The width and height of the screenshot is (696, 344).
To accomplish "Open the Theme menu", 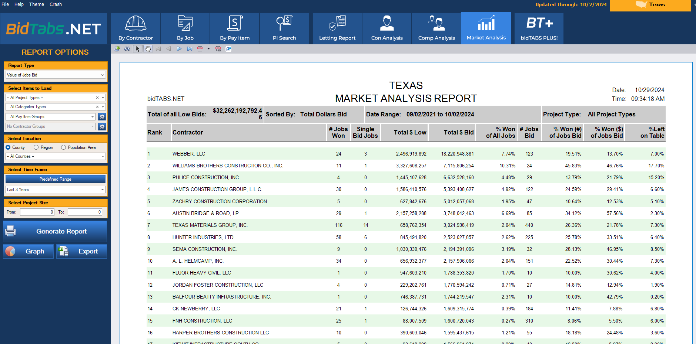I will 37,4.
